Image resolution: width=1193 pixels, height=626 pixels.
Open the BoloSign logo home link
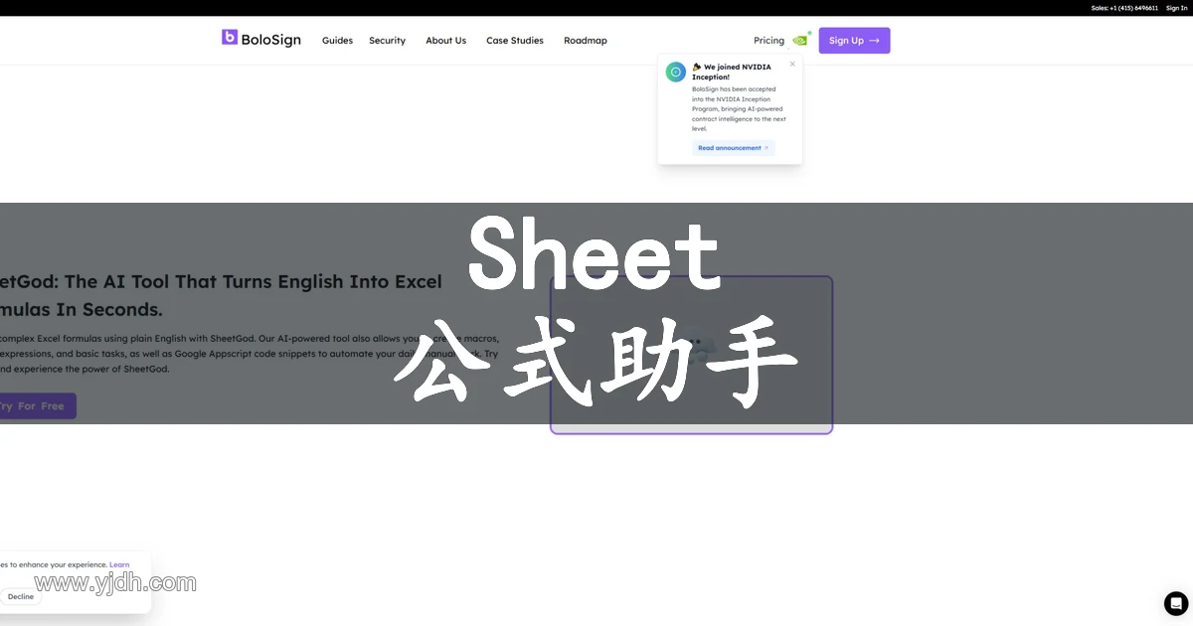click(x=260, y=40)
